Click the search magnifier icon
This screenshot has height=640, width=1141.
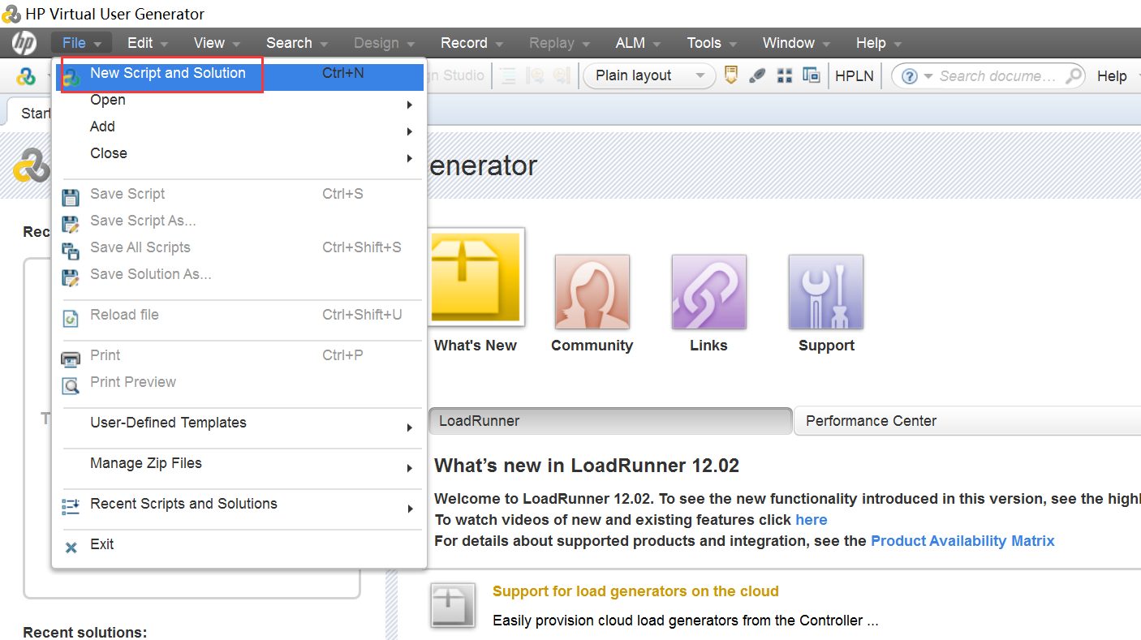(x=1074, y=76)
